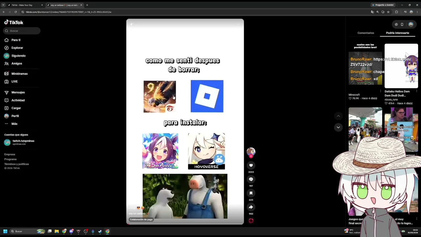
Task: Switch to Podría interesarte tab
Action: tap(398, 33)
